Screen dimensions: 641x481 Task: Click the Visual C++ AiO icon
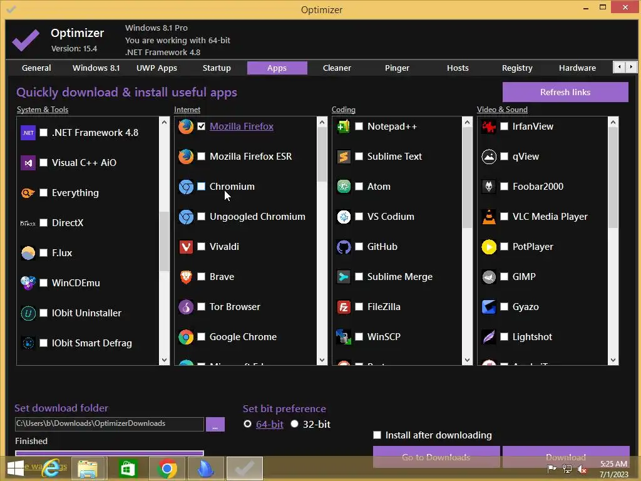click(28, 163)
